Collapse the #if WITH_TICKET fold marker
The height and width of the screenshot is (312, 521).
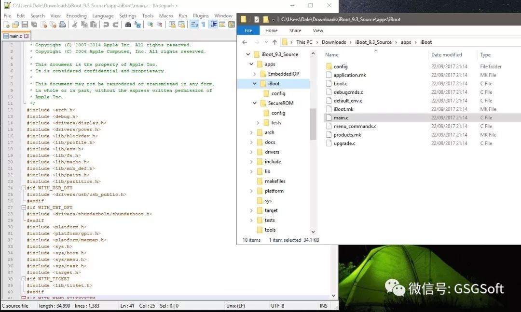click(x=24, y=279)
